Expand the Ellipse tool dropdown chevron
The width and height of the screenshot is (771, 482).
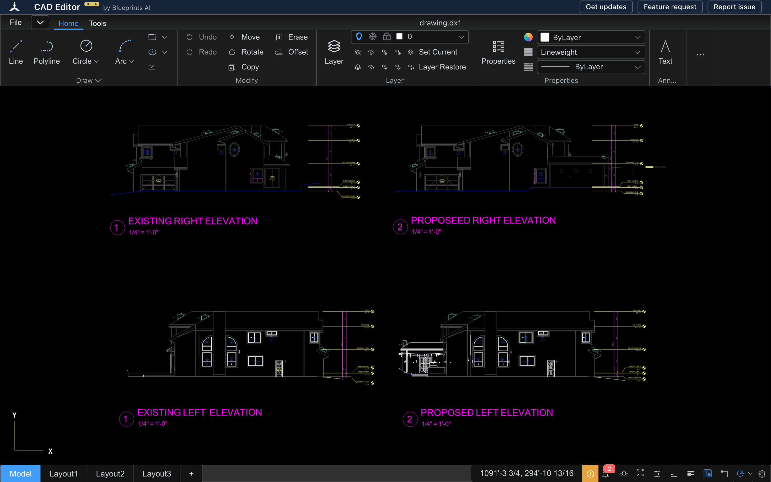pos(164,52)
